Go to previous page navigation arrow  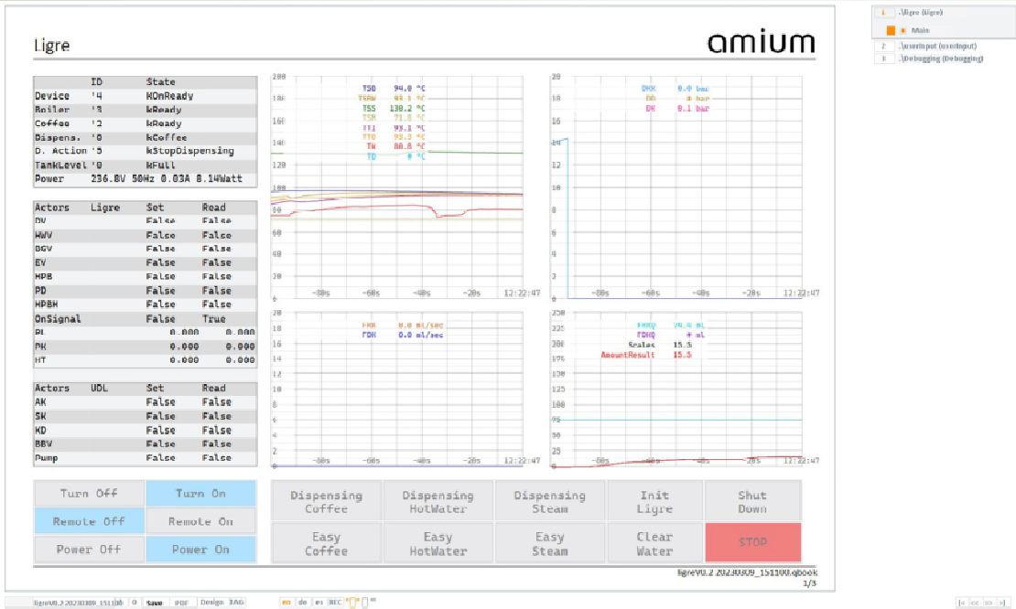(x=975, y=603)
